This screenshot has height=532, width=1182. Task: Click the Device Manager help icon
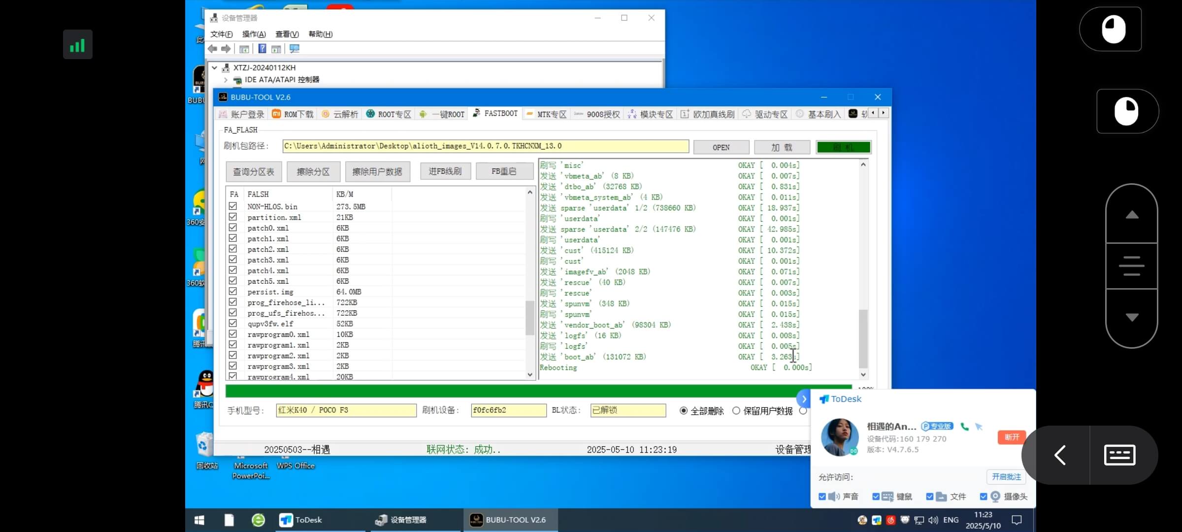point(263,49)
